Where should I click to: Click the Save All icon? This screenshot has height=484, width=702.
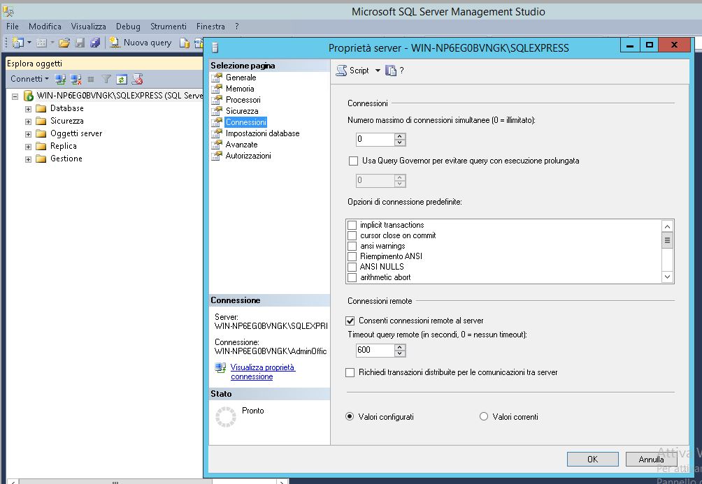pos(95,43)
